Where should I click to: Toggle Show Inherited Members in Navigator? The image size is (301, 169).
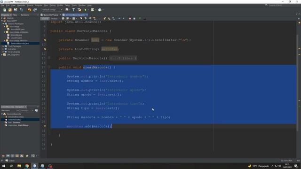(x=3, y=156)
